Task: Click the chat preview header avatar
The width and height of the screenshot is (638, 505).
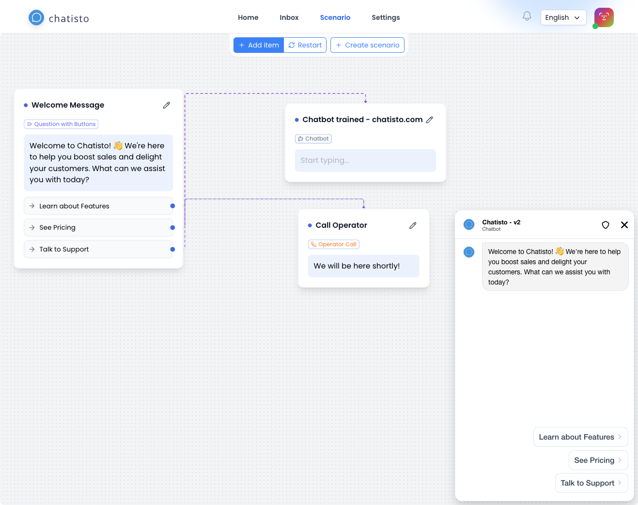Action: pyautogui.click(x=469, y=224)
